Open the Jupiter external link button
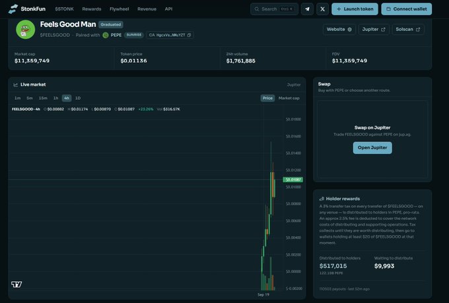The height and width of the screenshot is (303, 449). point(374,30)
